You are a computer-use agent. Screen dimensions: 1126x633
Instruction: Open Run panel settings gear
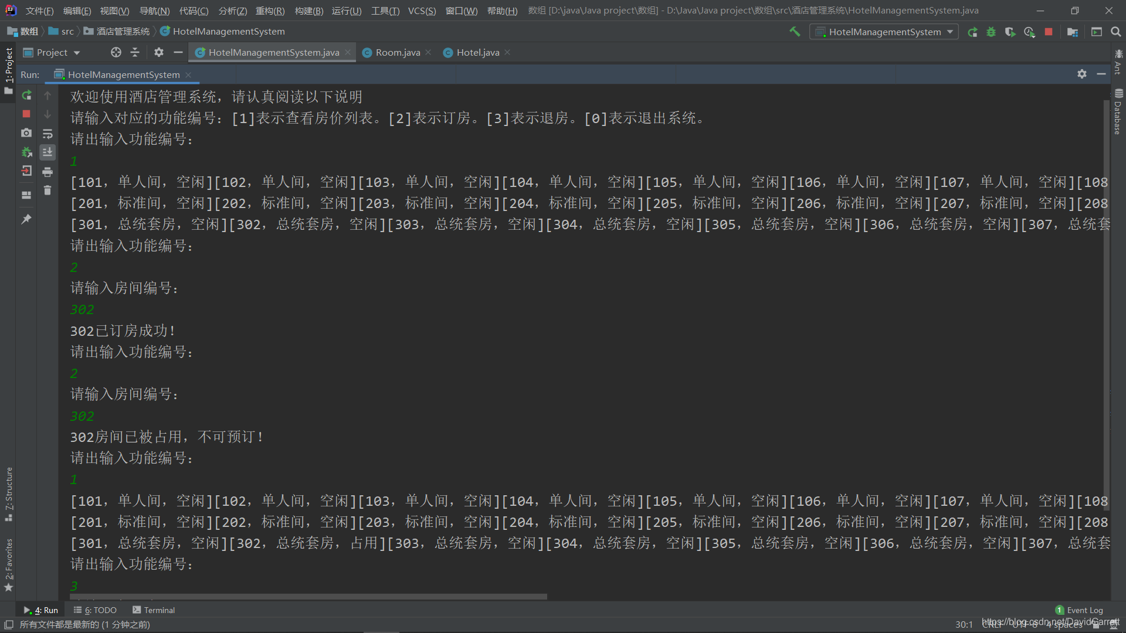(x=1082, y=74)
